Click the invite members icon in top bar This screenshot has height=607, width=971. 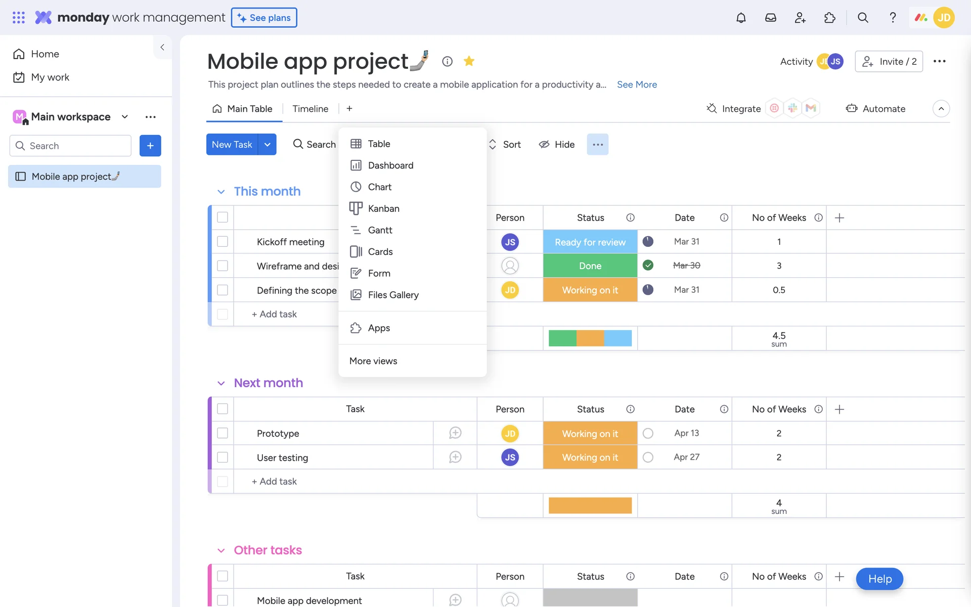pos(800,18)
